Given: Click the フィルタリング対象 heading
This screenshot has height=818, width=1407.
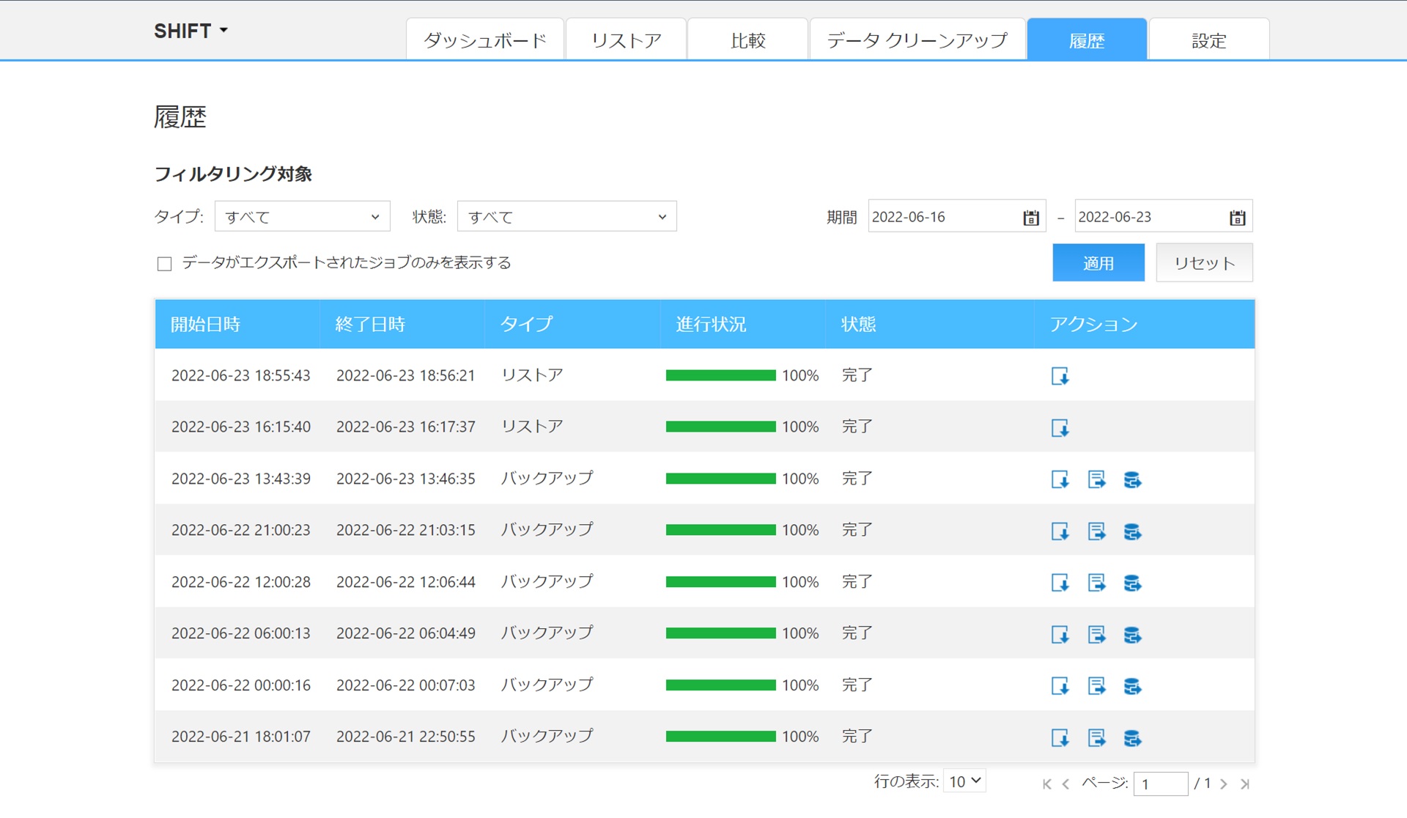Looking at the screenshot, I should (233, 174).
